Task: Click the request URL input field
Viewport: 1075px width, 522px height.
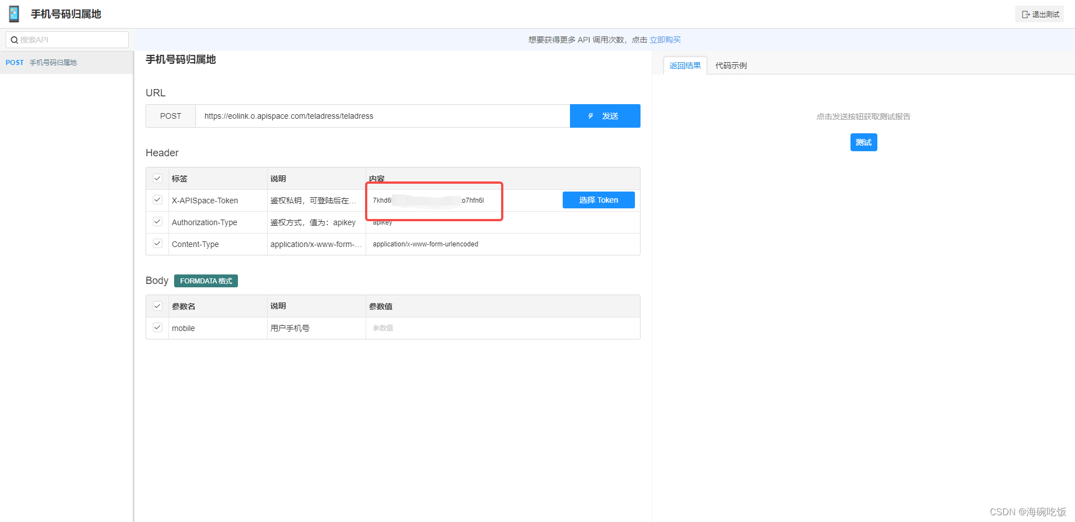Action: (x=382, y=116)
